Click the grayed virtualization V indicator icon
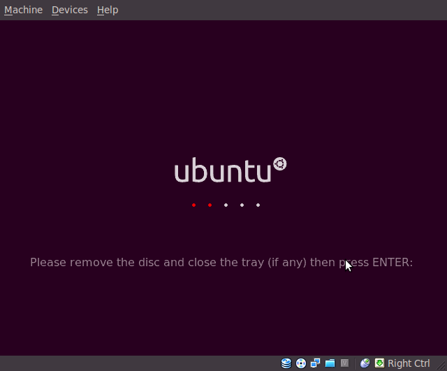This screenshot has height=371, width=447. point(344,363)
